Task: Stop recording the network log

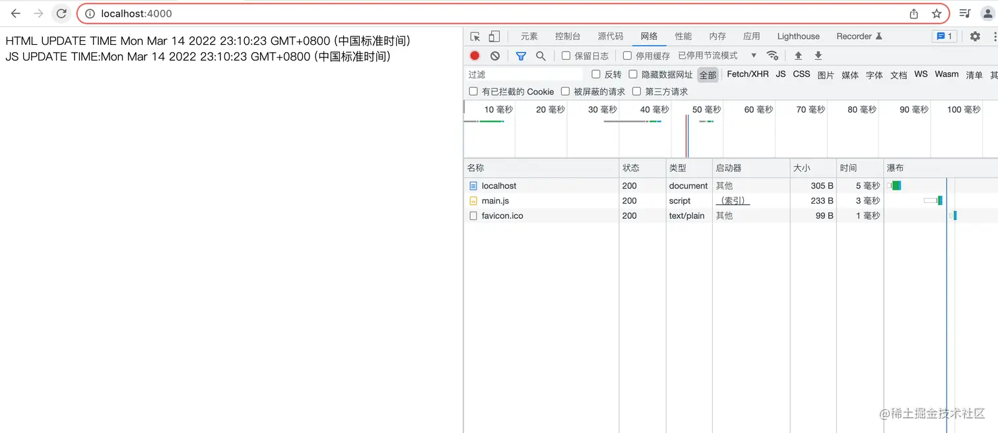Action: click(474, 55)
